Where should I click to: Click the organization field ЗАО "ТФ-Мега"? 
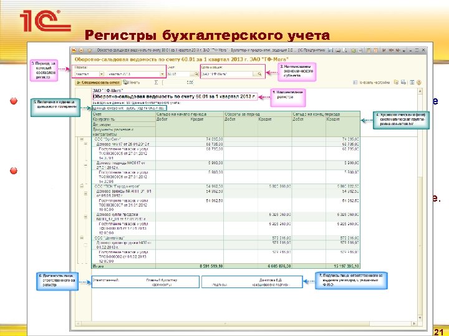pos(227,74)
